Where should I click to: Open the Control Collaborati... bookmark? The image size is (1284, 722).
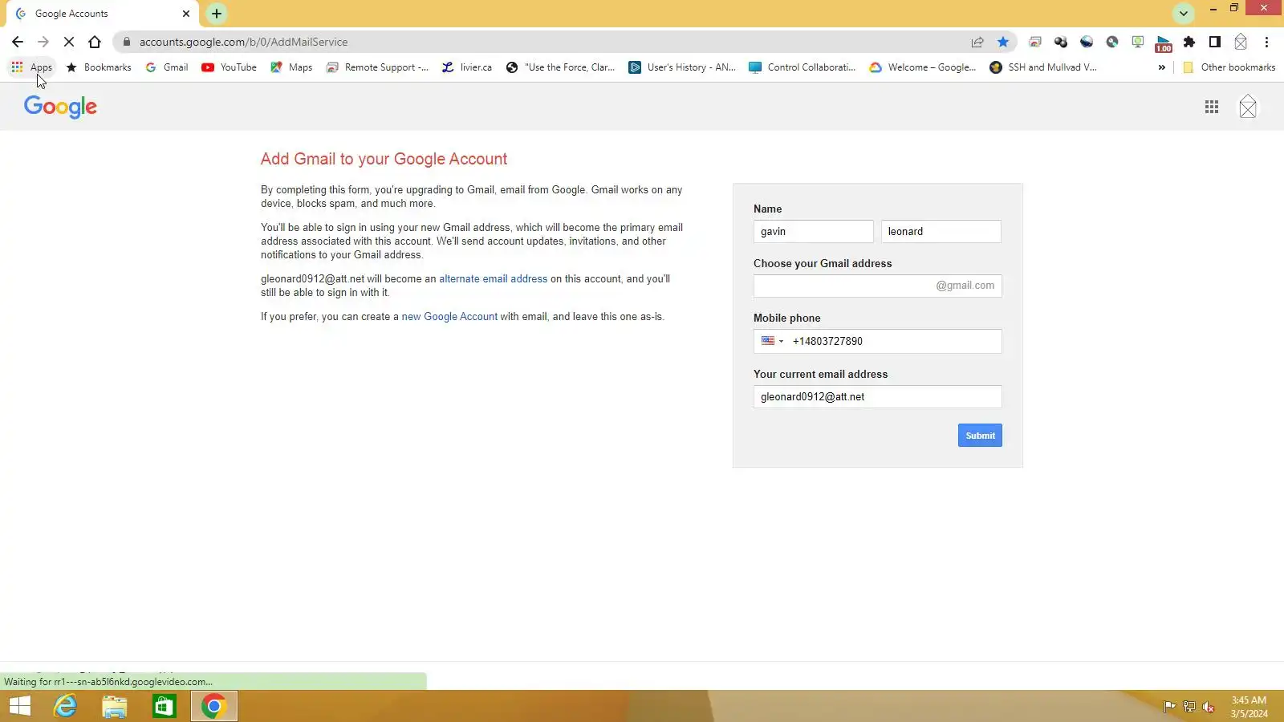tap(802, 67)
